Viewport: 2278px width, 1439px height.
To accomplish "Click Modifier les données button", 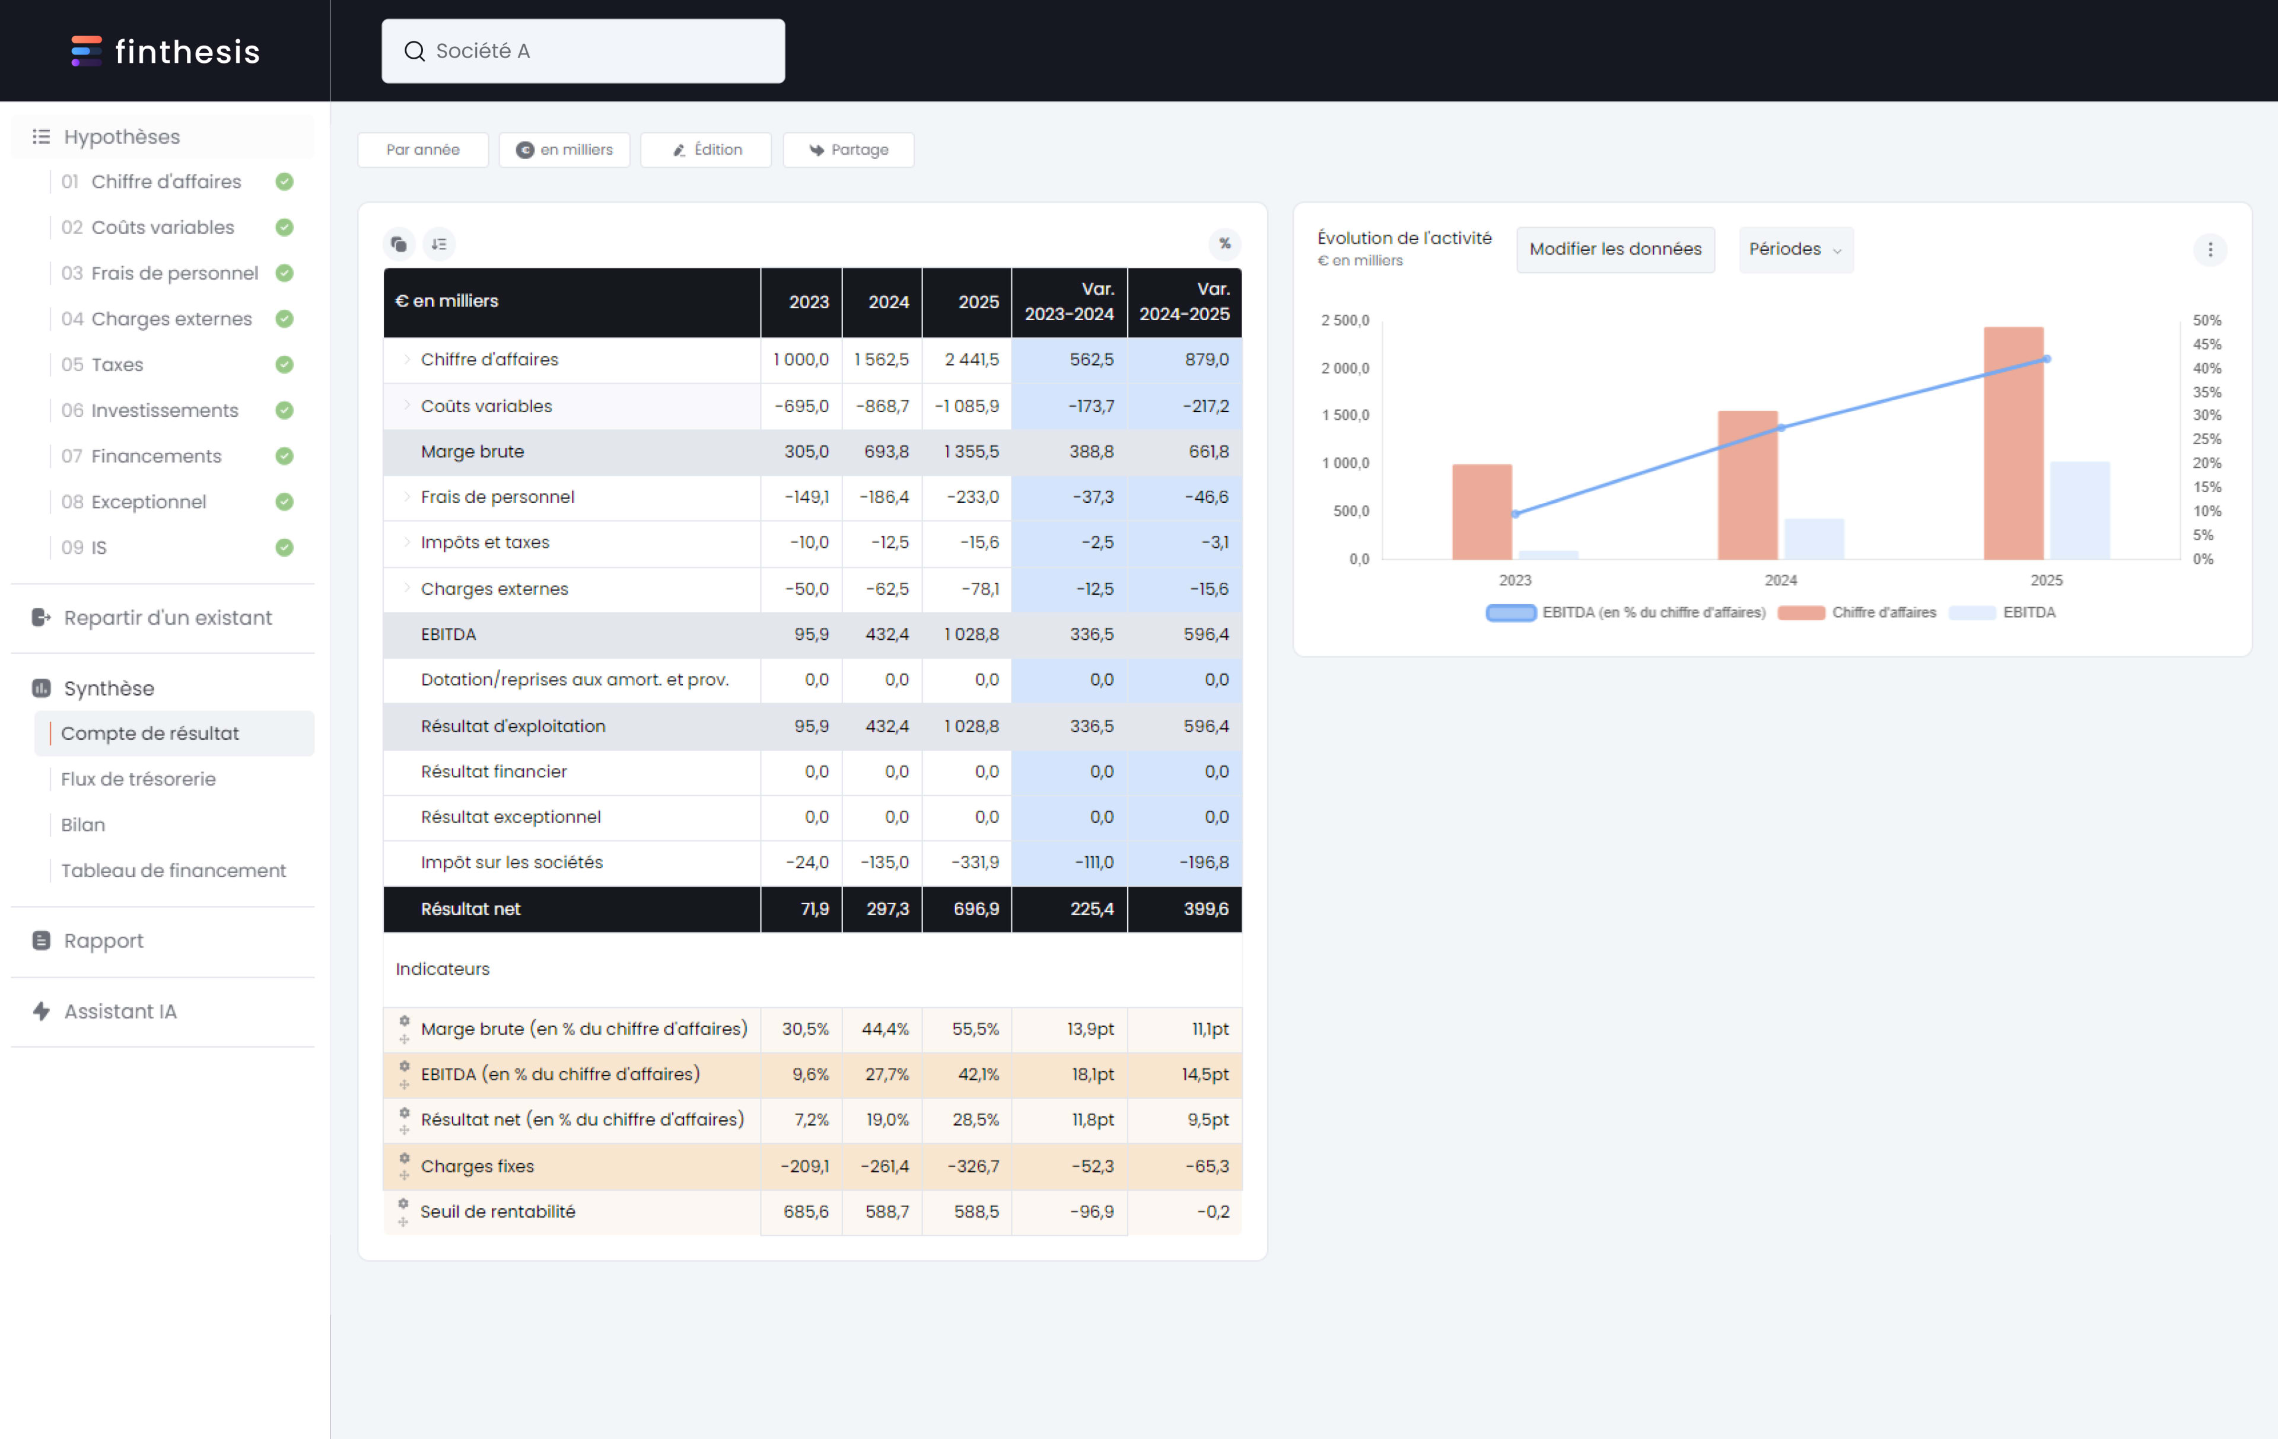I will 1615,250.
